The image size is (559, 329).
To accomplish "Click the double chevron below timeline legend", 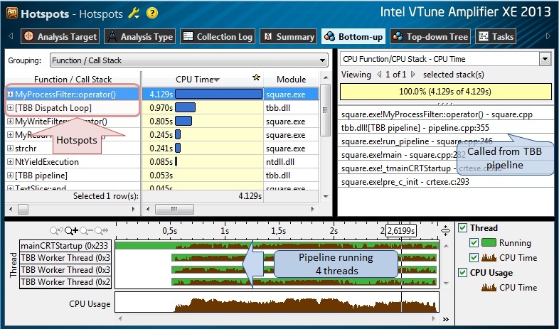I will point(446,319).
